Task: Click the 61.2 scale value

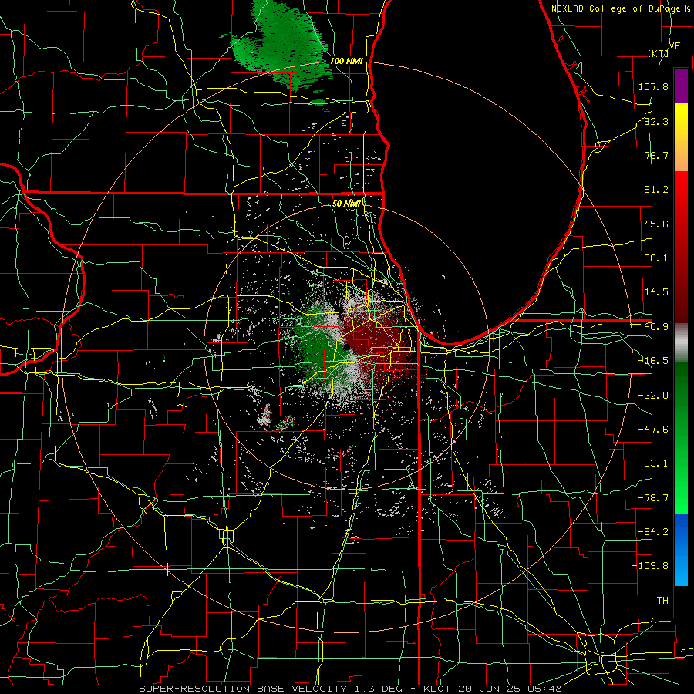Action: click(656, 190)
